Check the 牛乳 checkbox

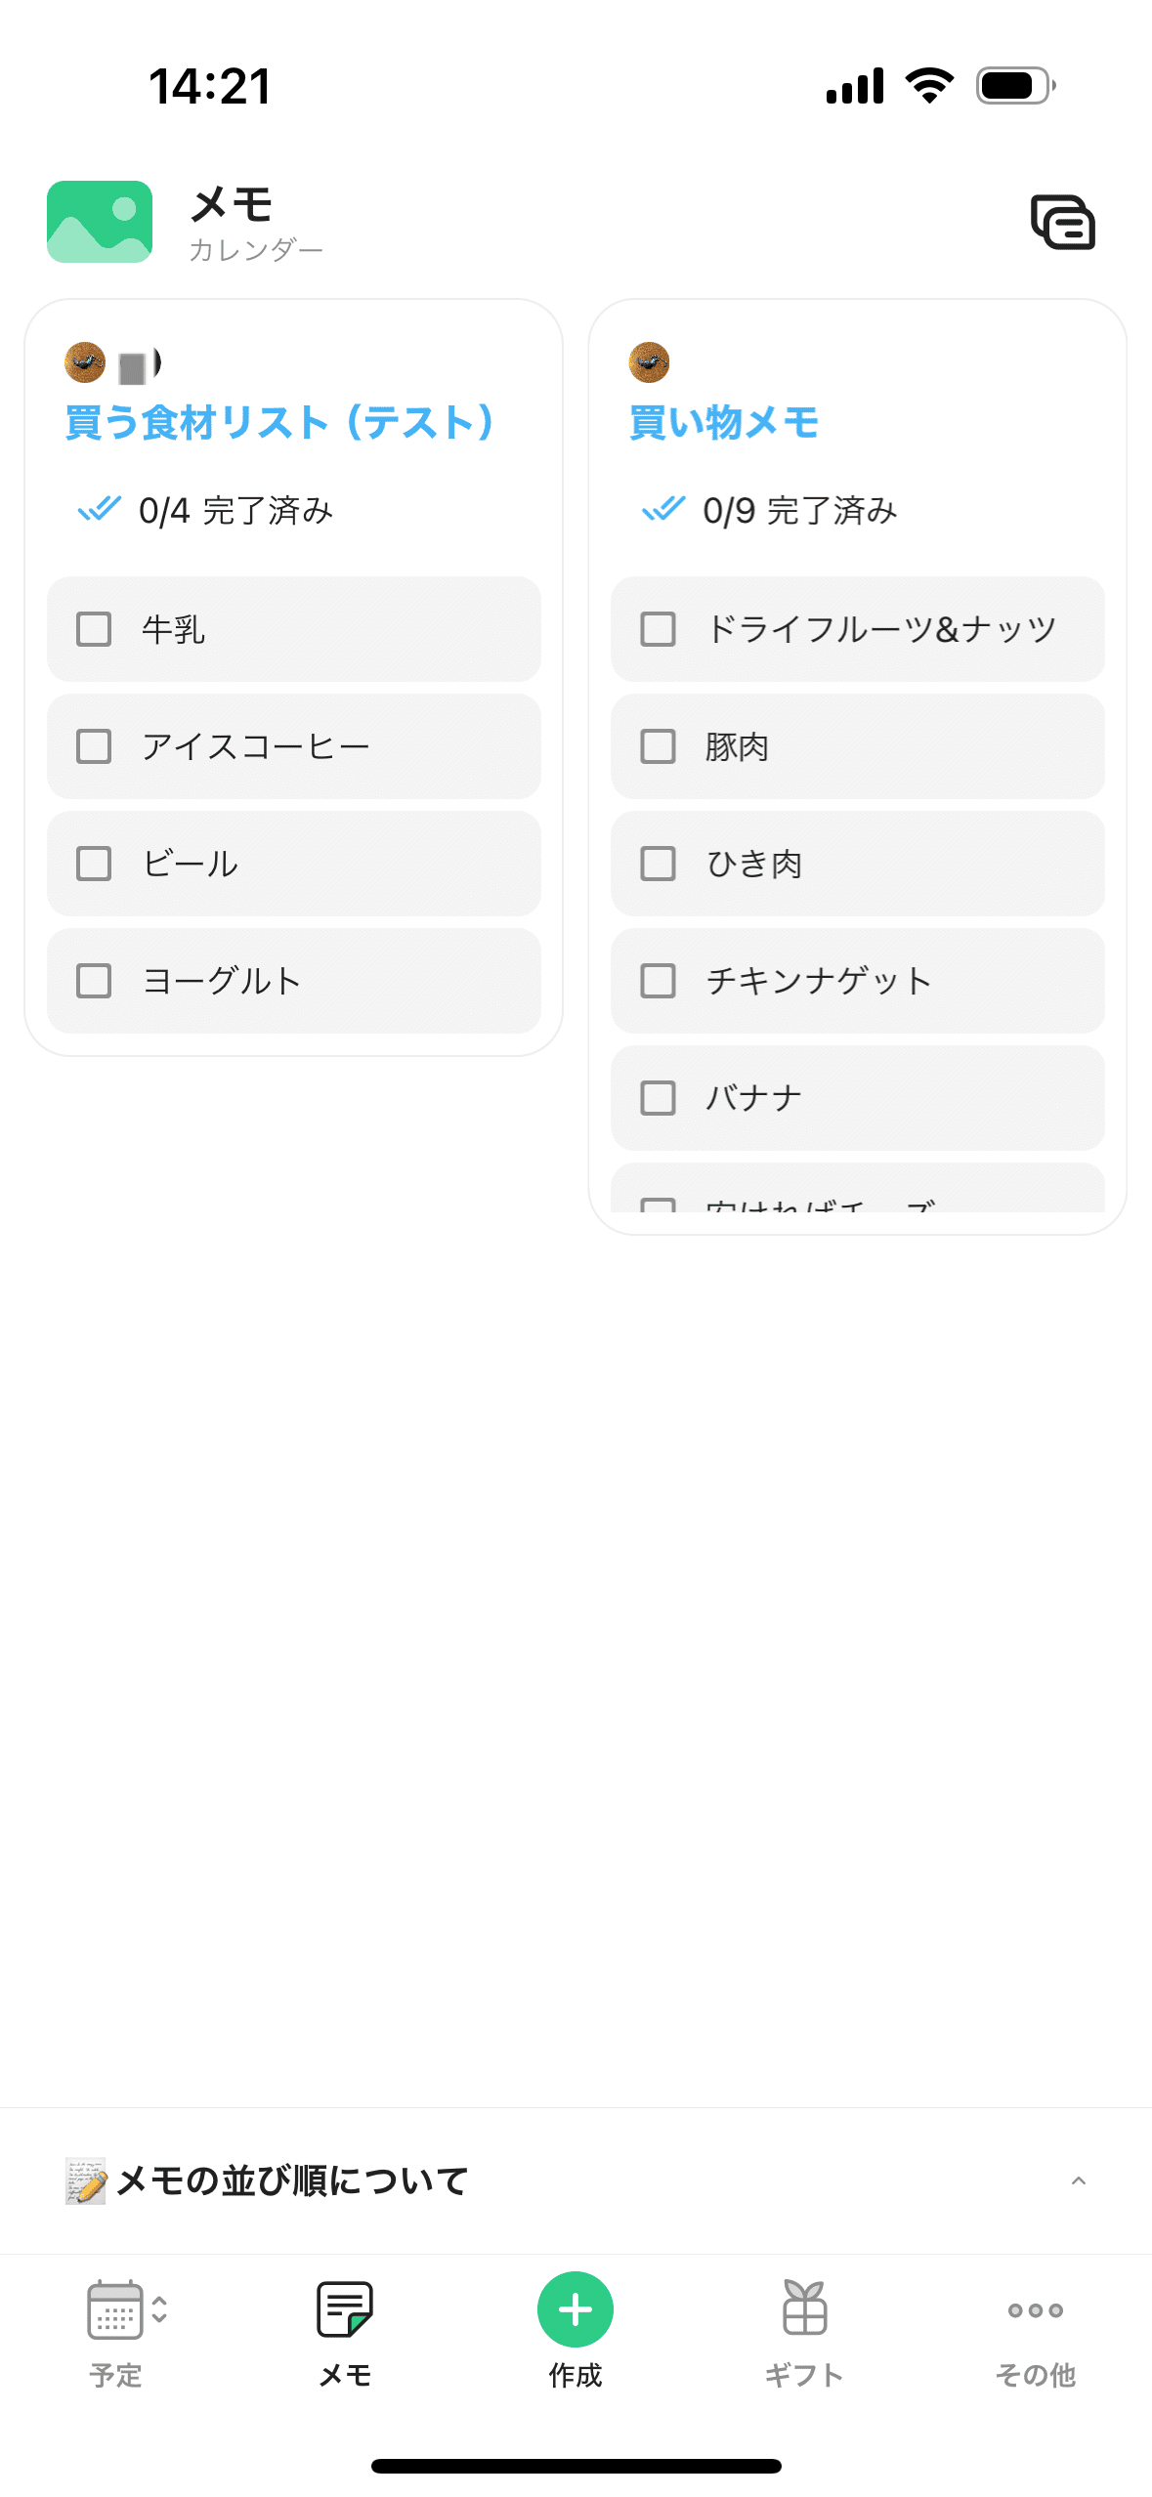[94, 629]
